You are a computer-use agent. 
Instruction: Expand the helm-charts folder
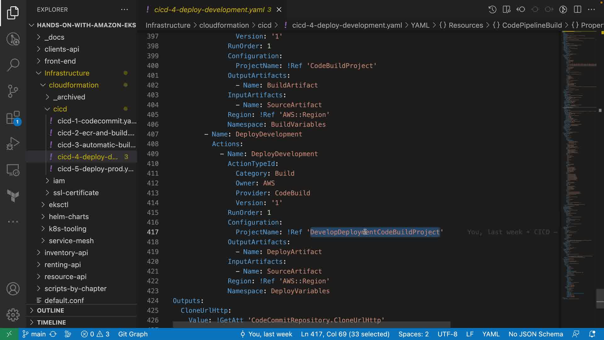pos(69,217)
